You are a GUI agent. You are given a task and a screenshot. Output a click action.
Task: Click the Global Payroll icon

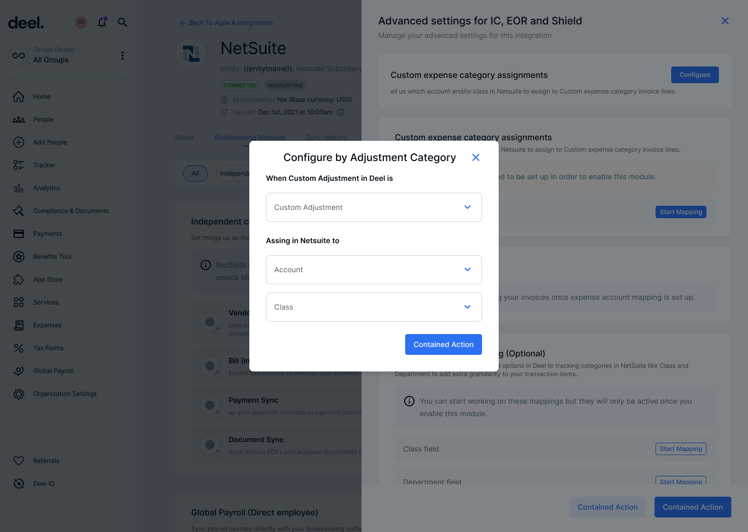[x=19, y=371]
